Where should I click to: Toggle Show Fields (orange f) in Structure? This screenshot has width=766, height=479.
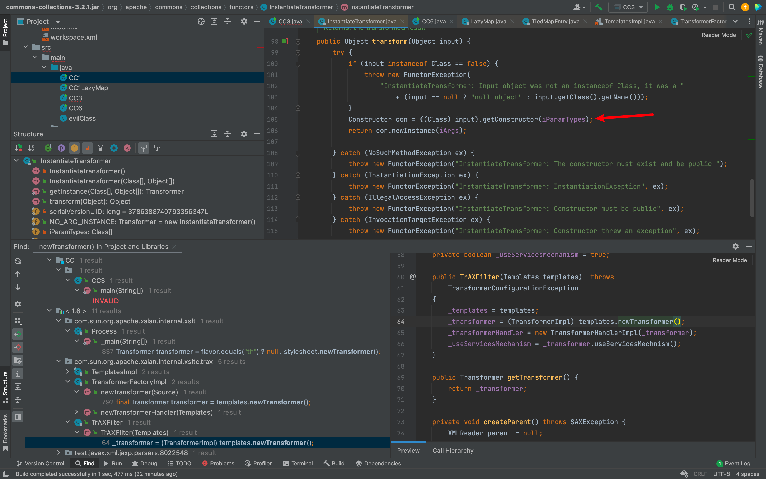[x=74, y=148]
